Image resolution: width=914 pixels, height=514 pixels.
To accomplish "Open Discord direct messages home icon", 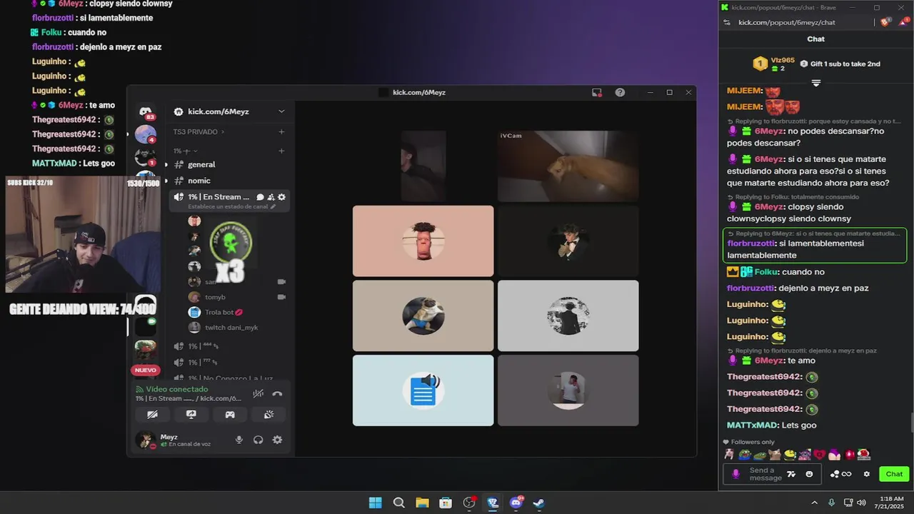I will 146,111.
